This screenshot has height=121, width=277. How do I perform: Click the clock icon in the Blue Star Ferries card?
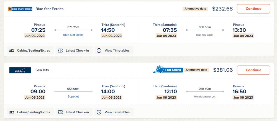pyautogui.click(x=99, y=51)
